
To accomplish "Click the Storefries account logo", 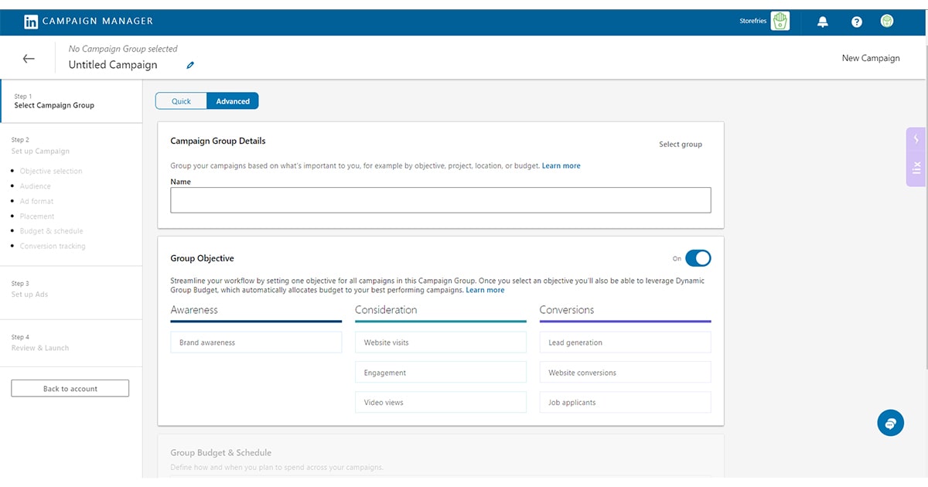I will click(x=780, y=21).
